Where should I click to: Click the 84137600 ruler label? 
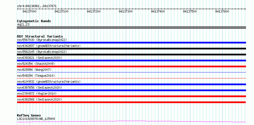(x=222, y=11)
